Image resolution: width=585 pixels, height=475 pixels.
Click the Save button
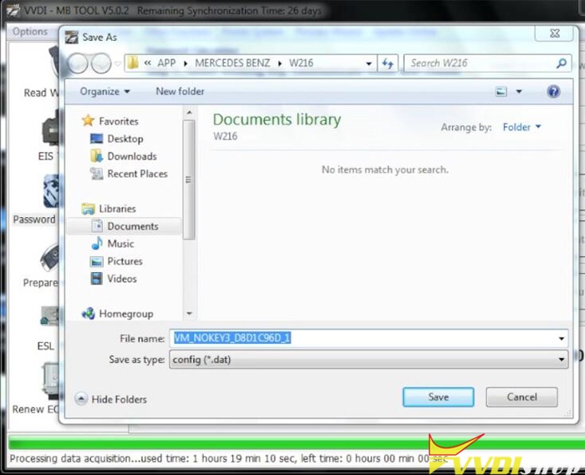coord(439,397)
